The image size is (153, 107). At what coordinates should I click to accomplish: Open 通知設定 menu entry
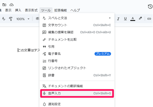[x=77, y=104]
